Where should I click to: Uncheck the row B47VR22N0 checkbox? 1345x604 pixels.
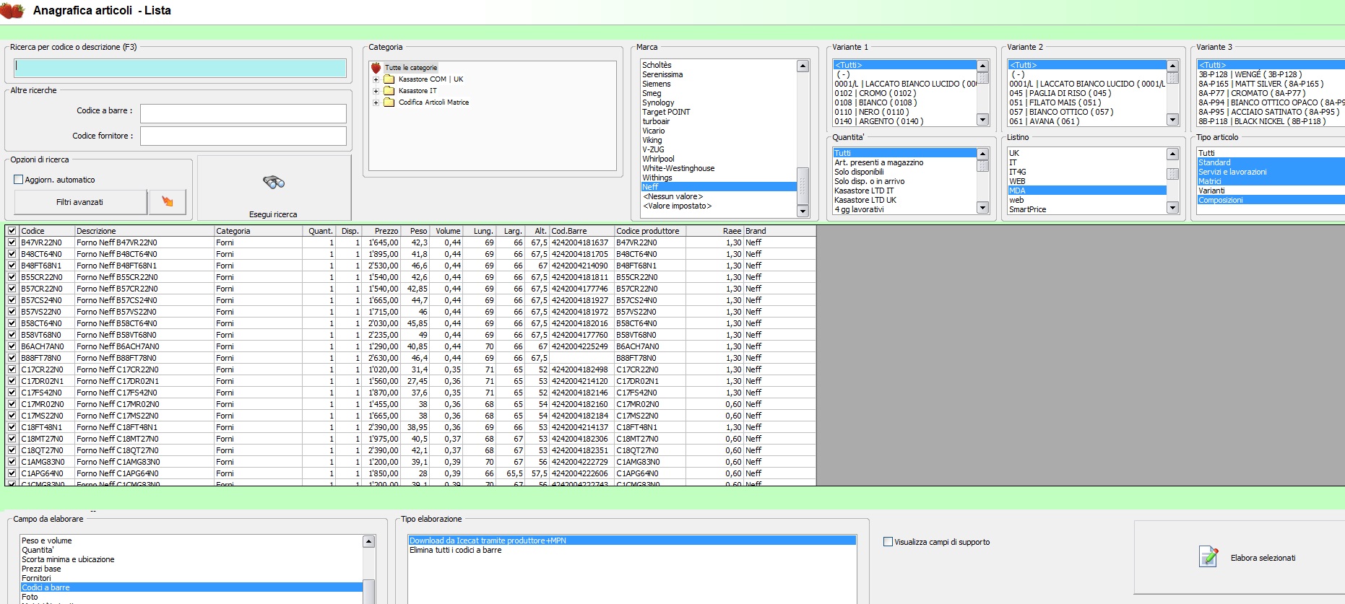coord(12,242)
